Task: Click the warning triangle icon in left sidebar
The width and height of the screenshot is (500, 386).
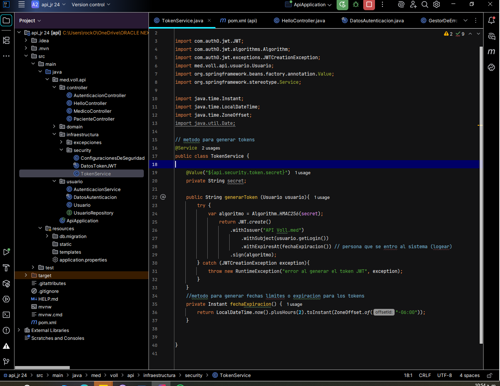Action: (x=6, y=346)
